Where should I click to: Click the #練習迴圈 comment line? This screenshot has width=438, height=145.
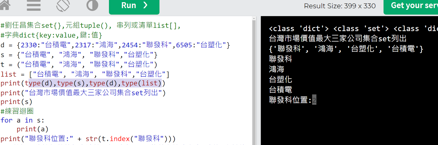pyautogui.click(x=17, y=111)
